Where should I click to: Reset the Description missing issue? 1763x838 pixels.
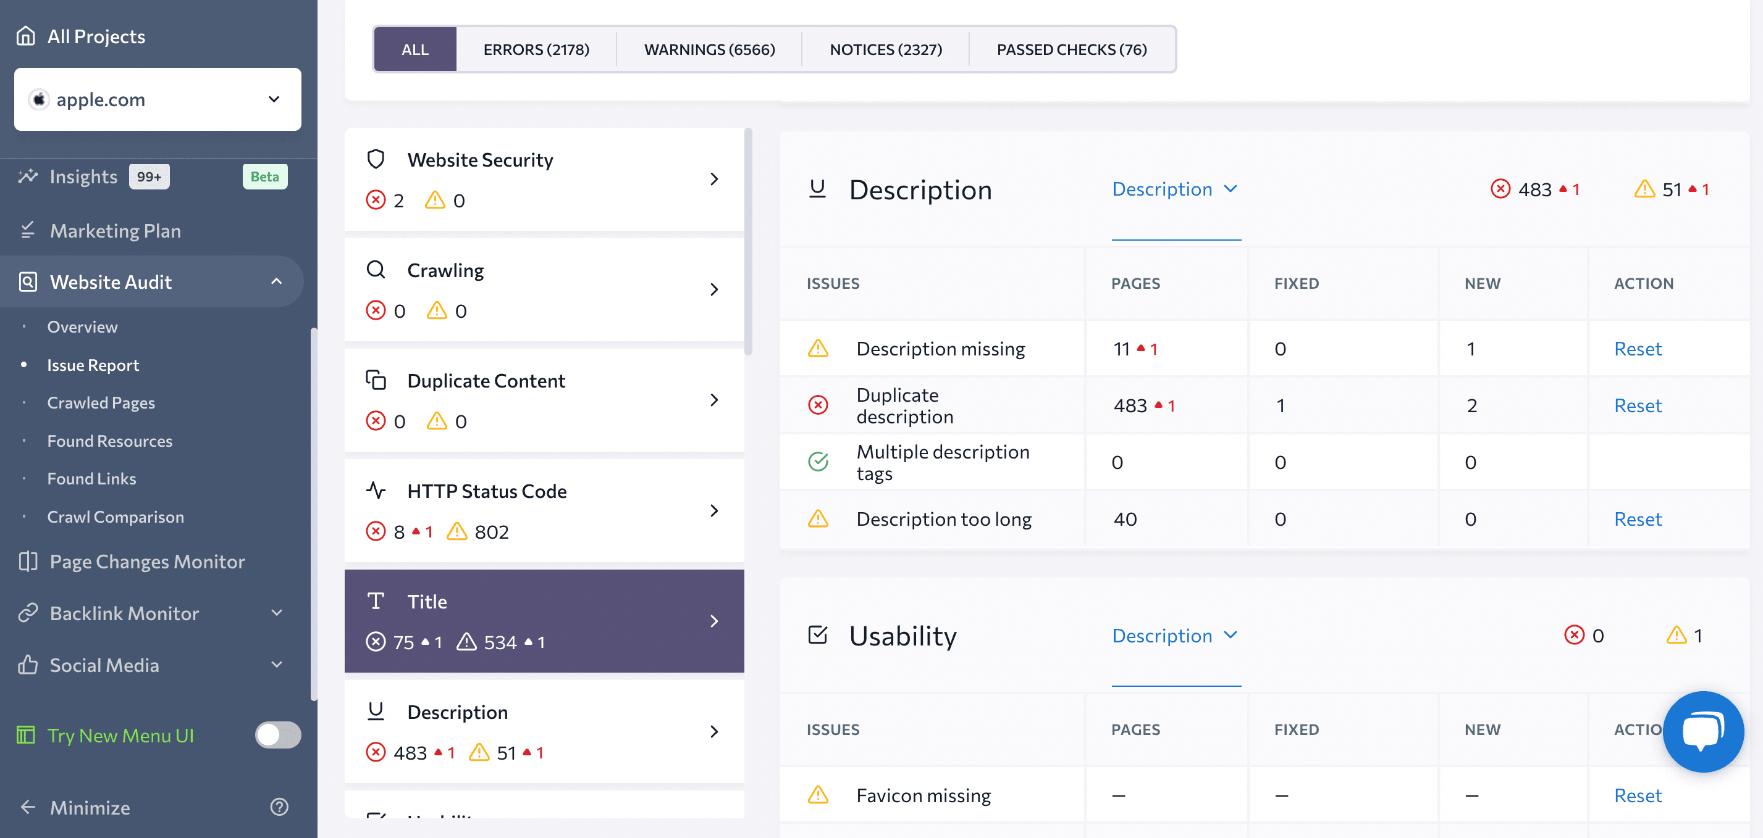point(1637,349)
